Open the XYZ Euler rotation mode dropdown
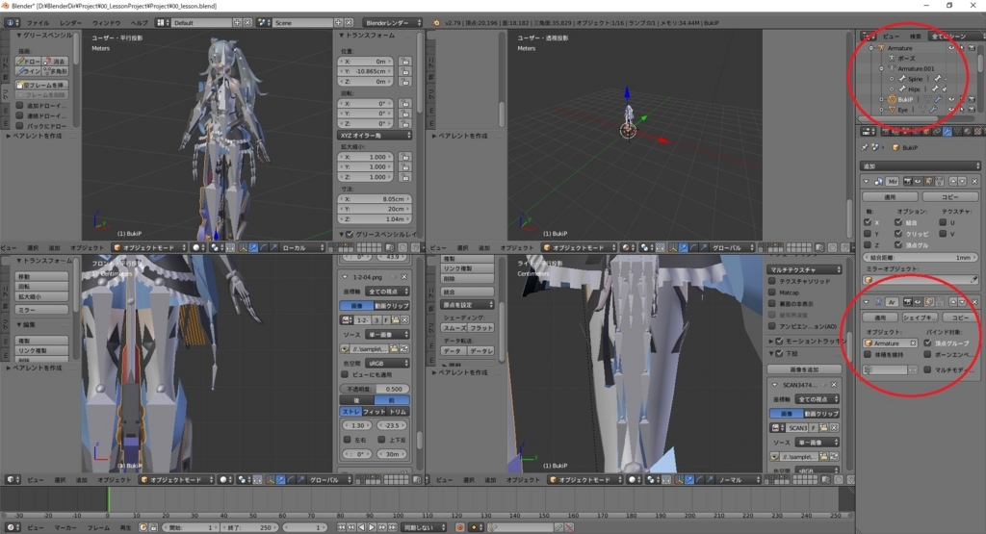 (376, 135)
